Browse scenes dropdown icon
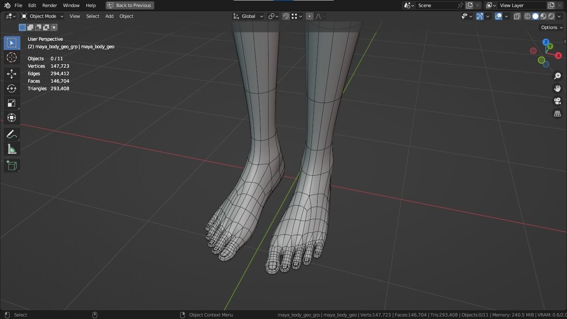 click(409, 5)
